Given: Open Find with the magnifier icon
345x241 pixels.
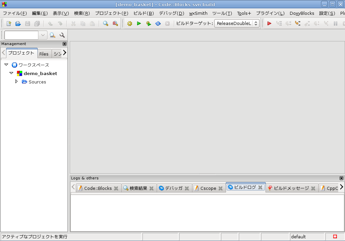Looking at the screenshot, I should tap(105, 23).
